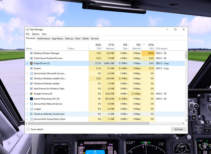Expand Service Host: Microsoft Account group

pos(27,74)
